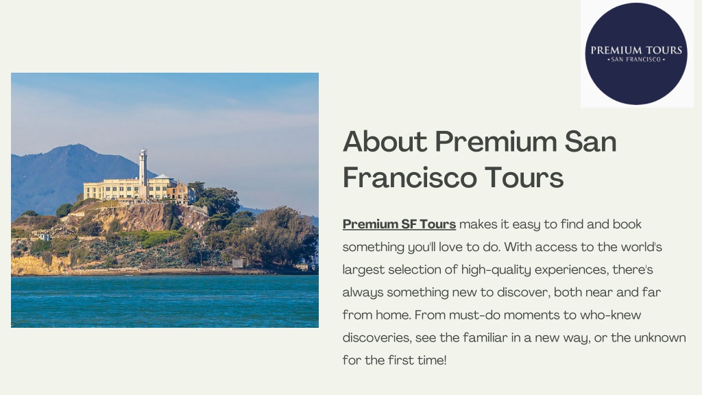Click the 'About Premium San Francisco Tours' heading
The height and width of the screenshot is (395, 702).
[479, 159]
